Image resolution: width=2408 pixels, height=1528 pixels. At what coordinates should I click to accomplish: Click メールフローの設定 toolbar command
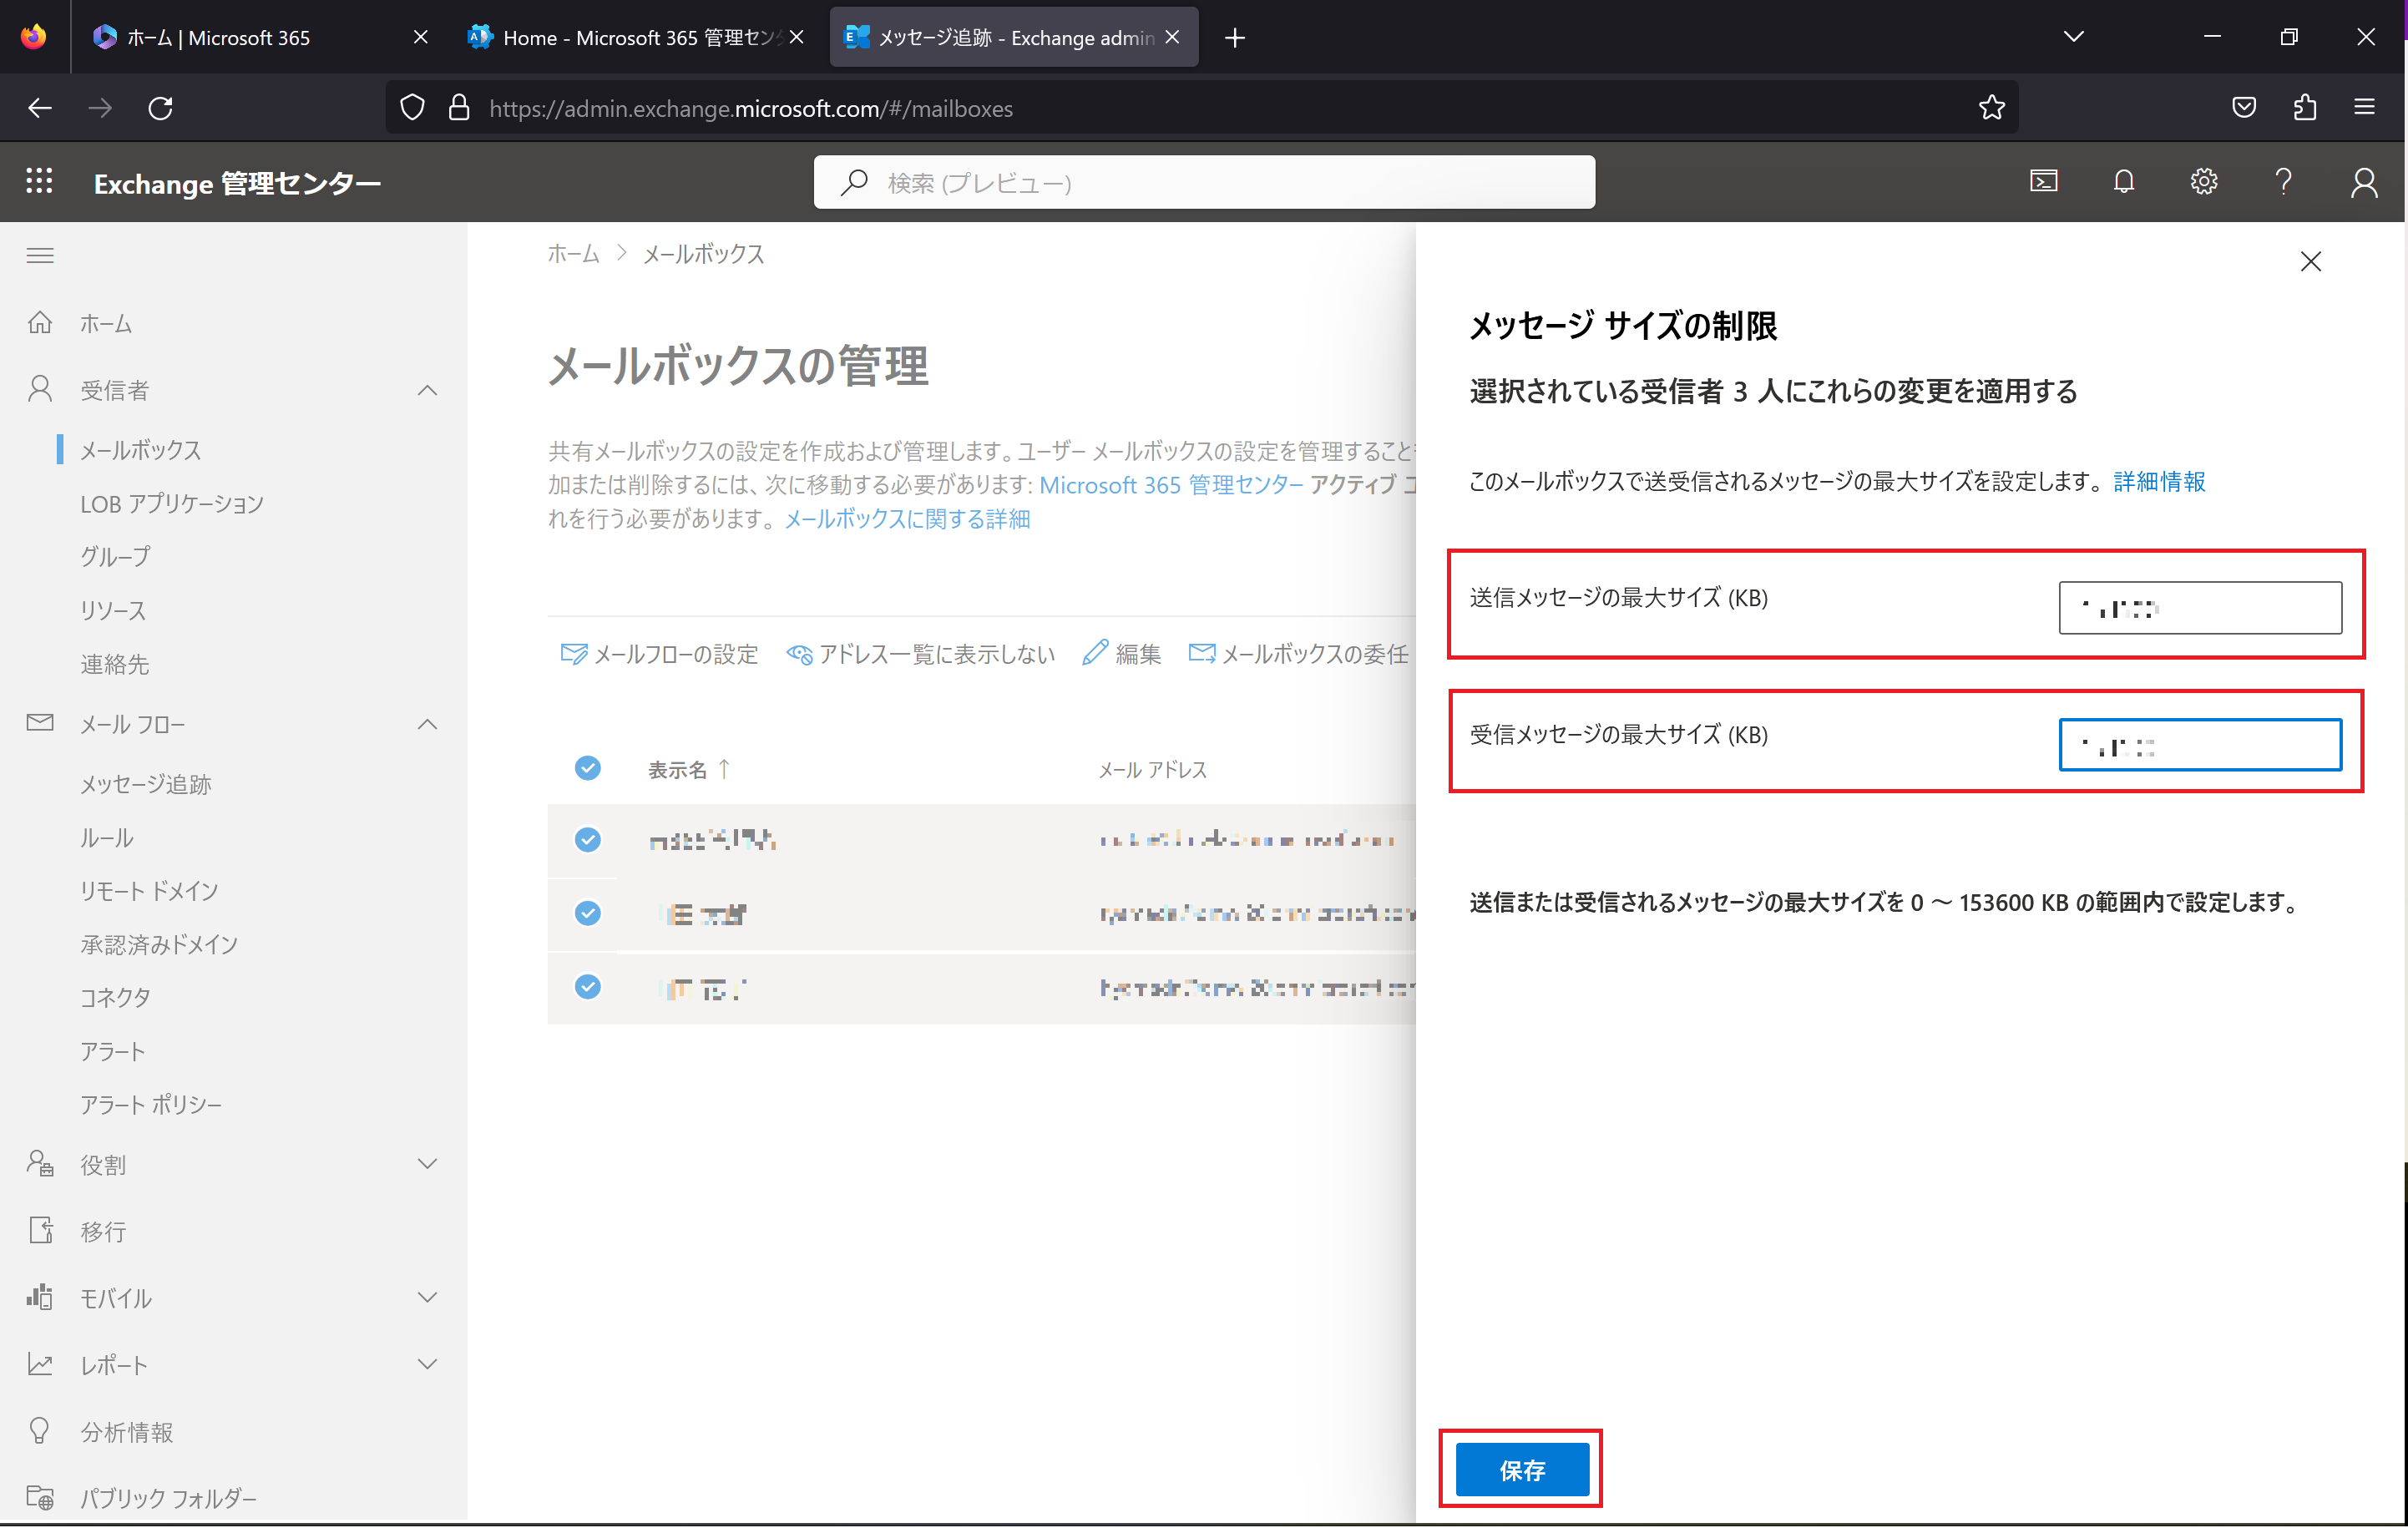659,654
